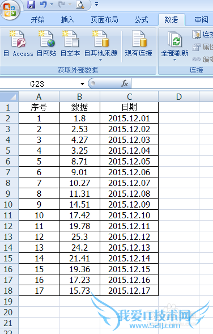Click the 日期 header cell
This screenshot has height=334, width=213.
tap(129, 107)
